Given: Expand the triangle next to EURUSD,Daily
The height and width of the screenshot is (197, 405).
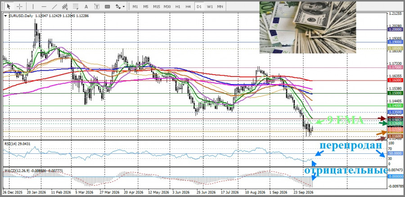Looking at the screenshot, I should (6, 16).
